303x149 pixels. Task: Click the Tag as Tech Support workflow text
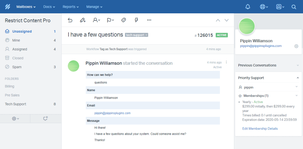[x=113, y=49]
